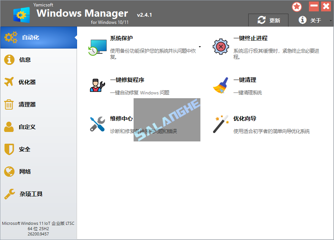This screenshot has height=240, width=334.
Task: Minimize the Windows Manager window
Action: pyautogui.click(x=314, y=6)
